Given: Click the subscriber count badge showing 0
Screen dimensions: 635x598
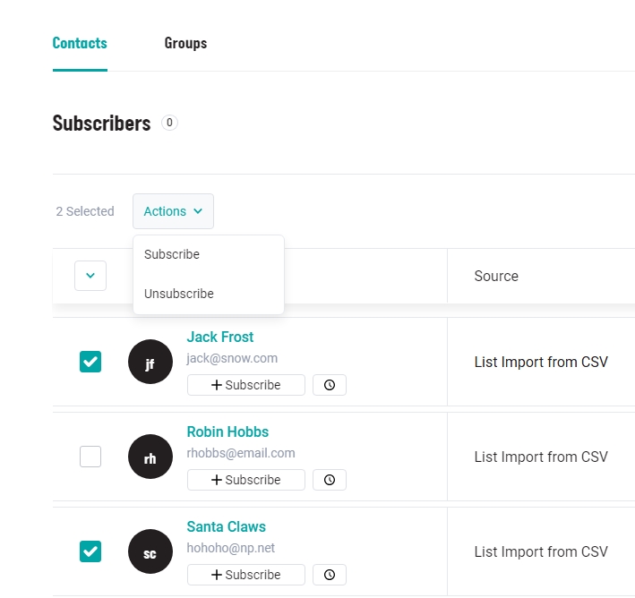Looking at the screenshot, I should [169, 123].
